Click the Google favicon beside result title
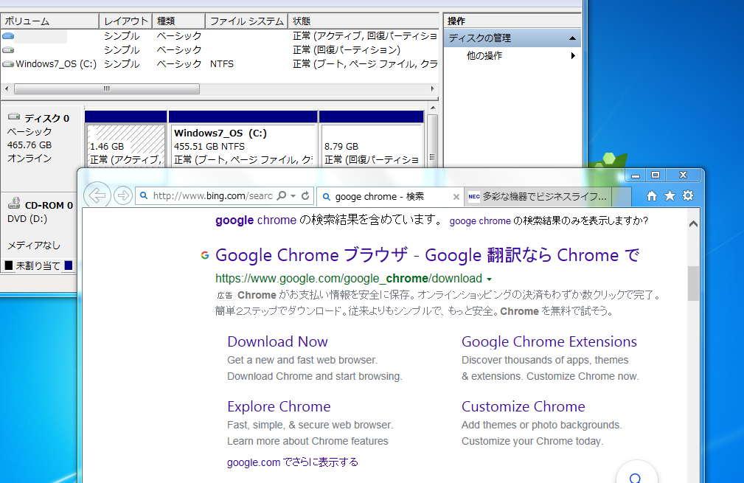 (205, 255)
